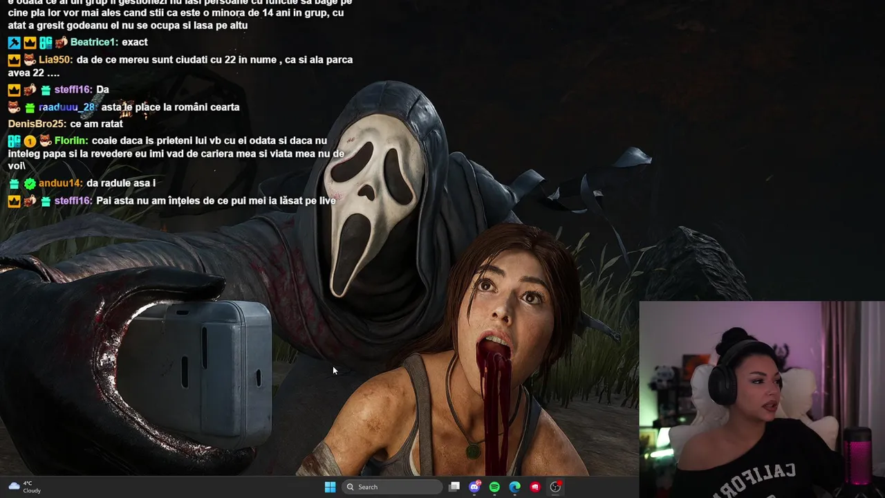The height and width of the screenshot is (498, 885).
Task: Click the Ghost Face mask in the game scene
Action: tap(375, 204)
